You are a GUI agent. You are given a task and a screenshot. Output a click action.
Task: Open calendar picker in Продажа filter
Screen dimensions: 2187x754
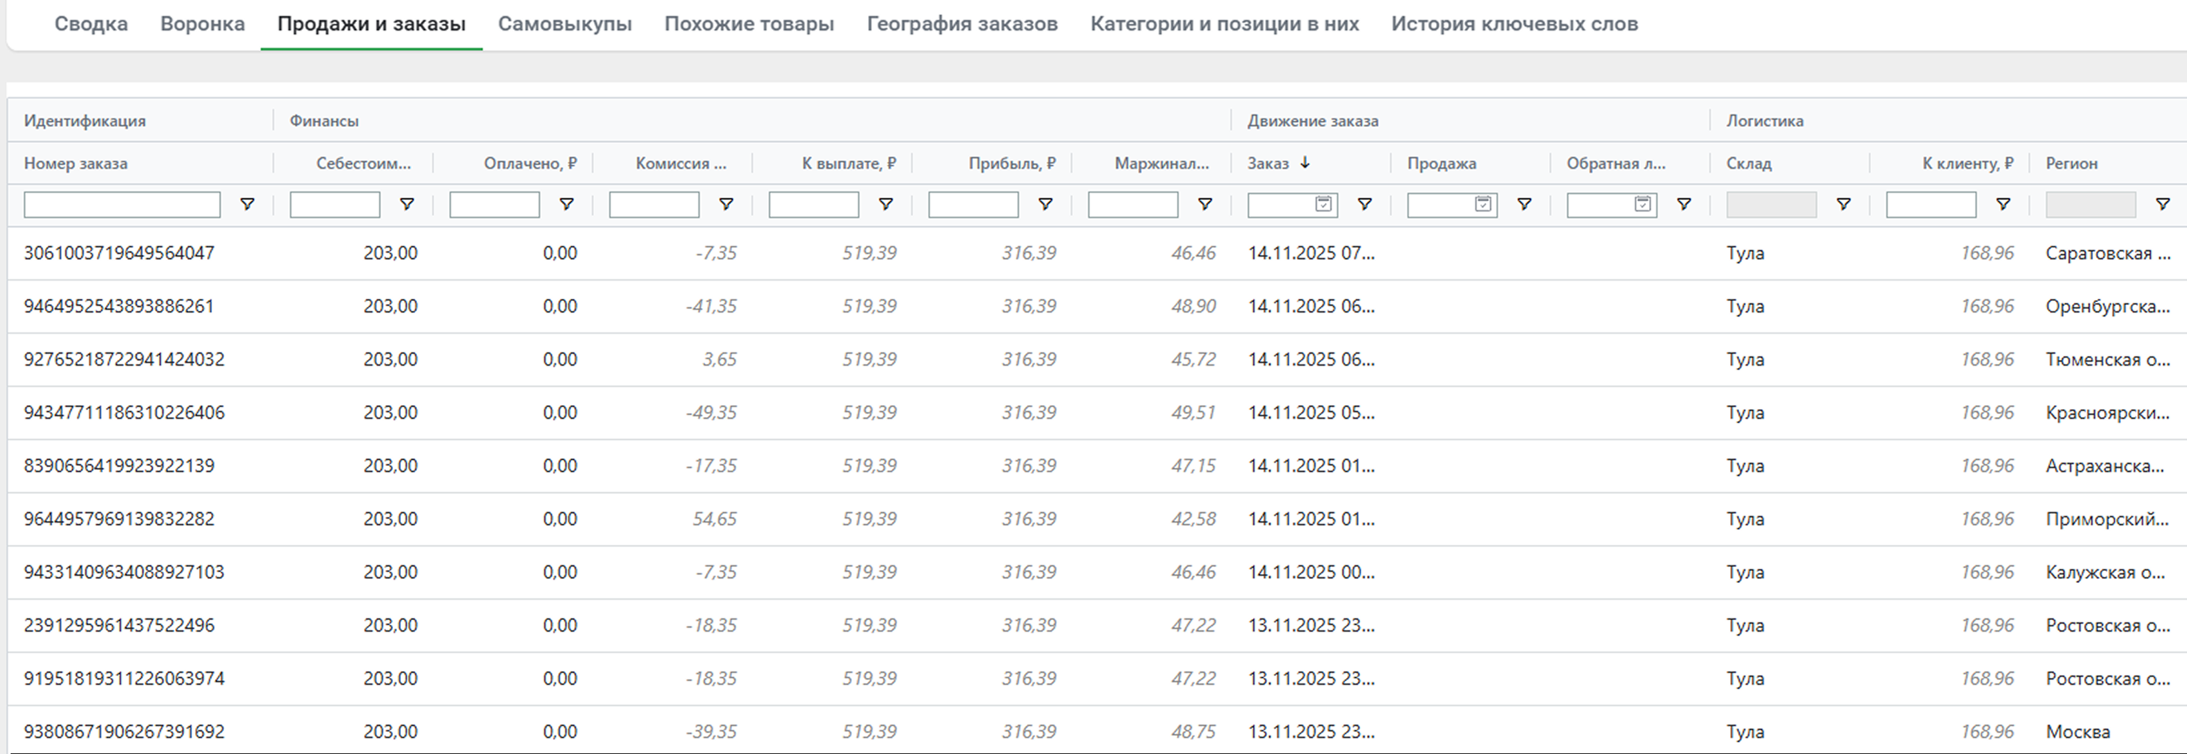pyautogui.click(x=1483, y=205)
